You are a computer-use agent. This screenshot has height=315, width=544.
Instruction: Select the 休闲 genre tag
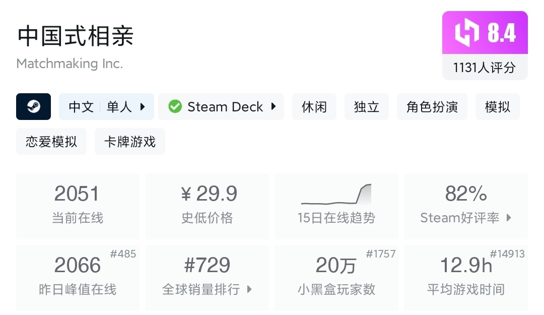(x=314, y=107)
